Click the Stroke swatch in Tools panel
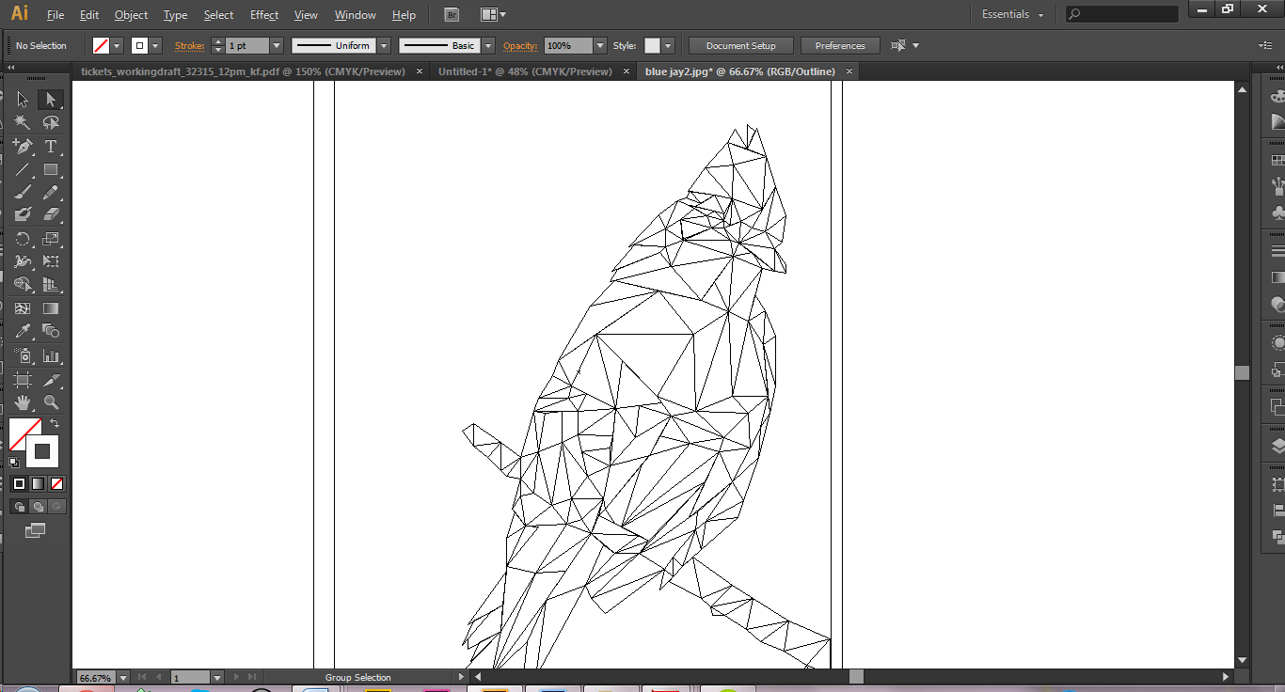The image size is (1285, 692). (42, 451)
